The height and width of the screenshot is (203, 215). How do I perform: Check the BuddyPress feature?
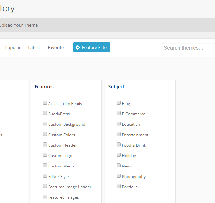pos(45,113)
